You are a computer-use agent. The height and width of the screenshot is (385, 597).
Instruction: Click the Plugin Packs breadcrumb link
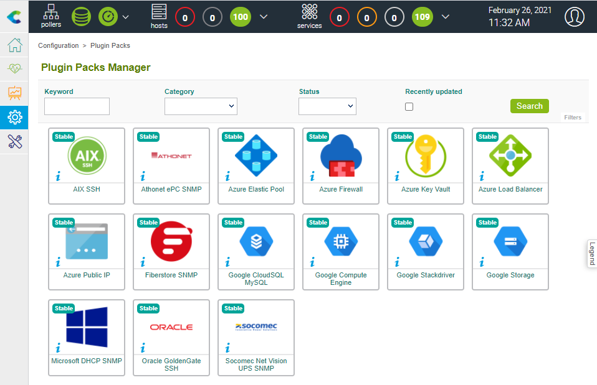[110, 45]
